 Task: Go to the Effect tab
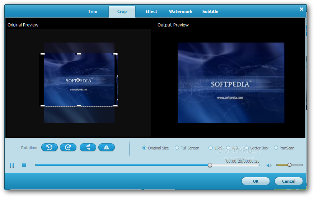coord(151,11)
